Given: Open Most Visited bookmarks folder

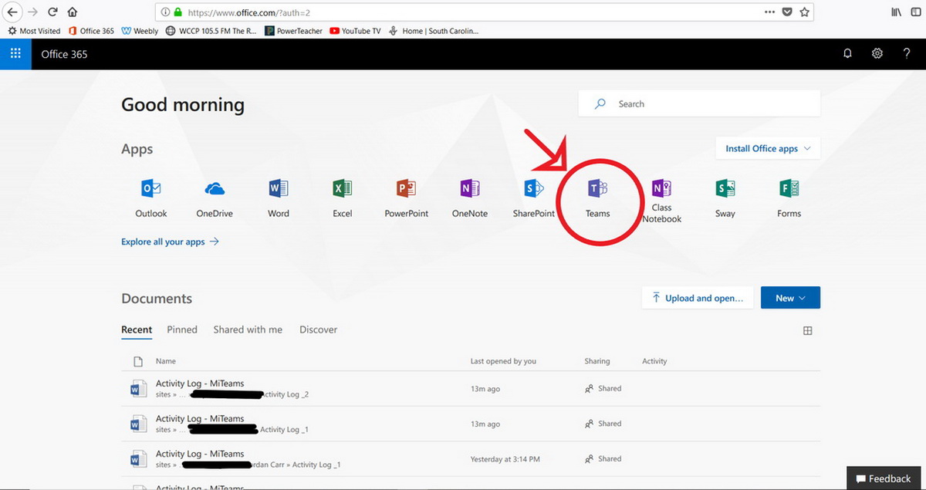Looking at the screenshot, I should (x=33, y=31).
